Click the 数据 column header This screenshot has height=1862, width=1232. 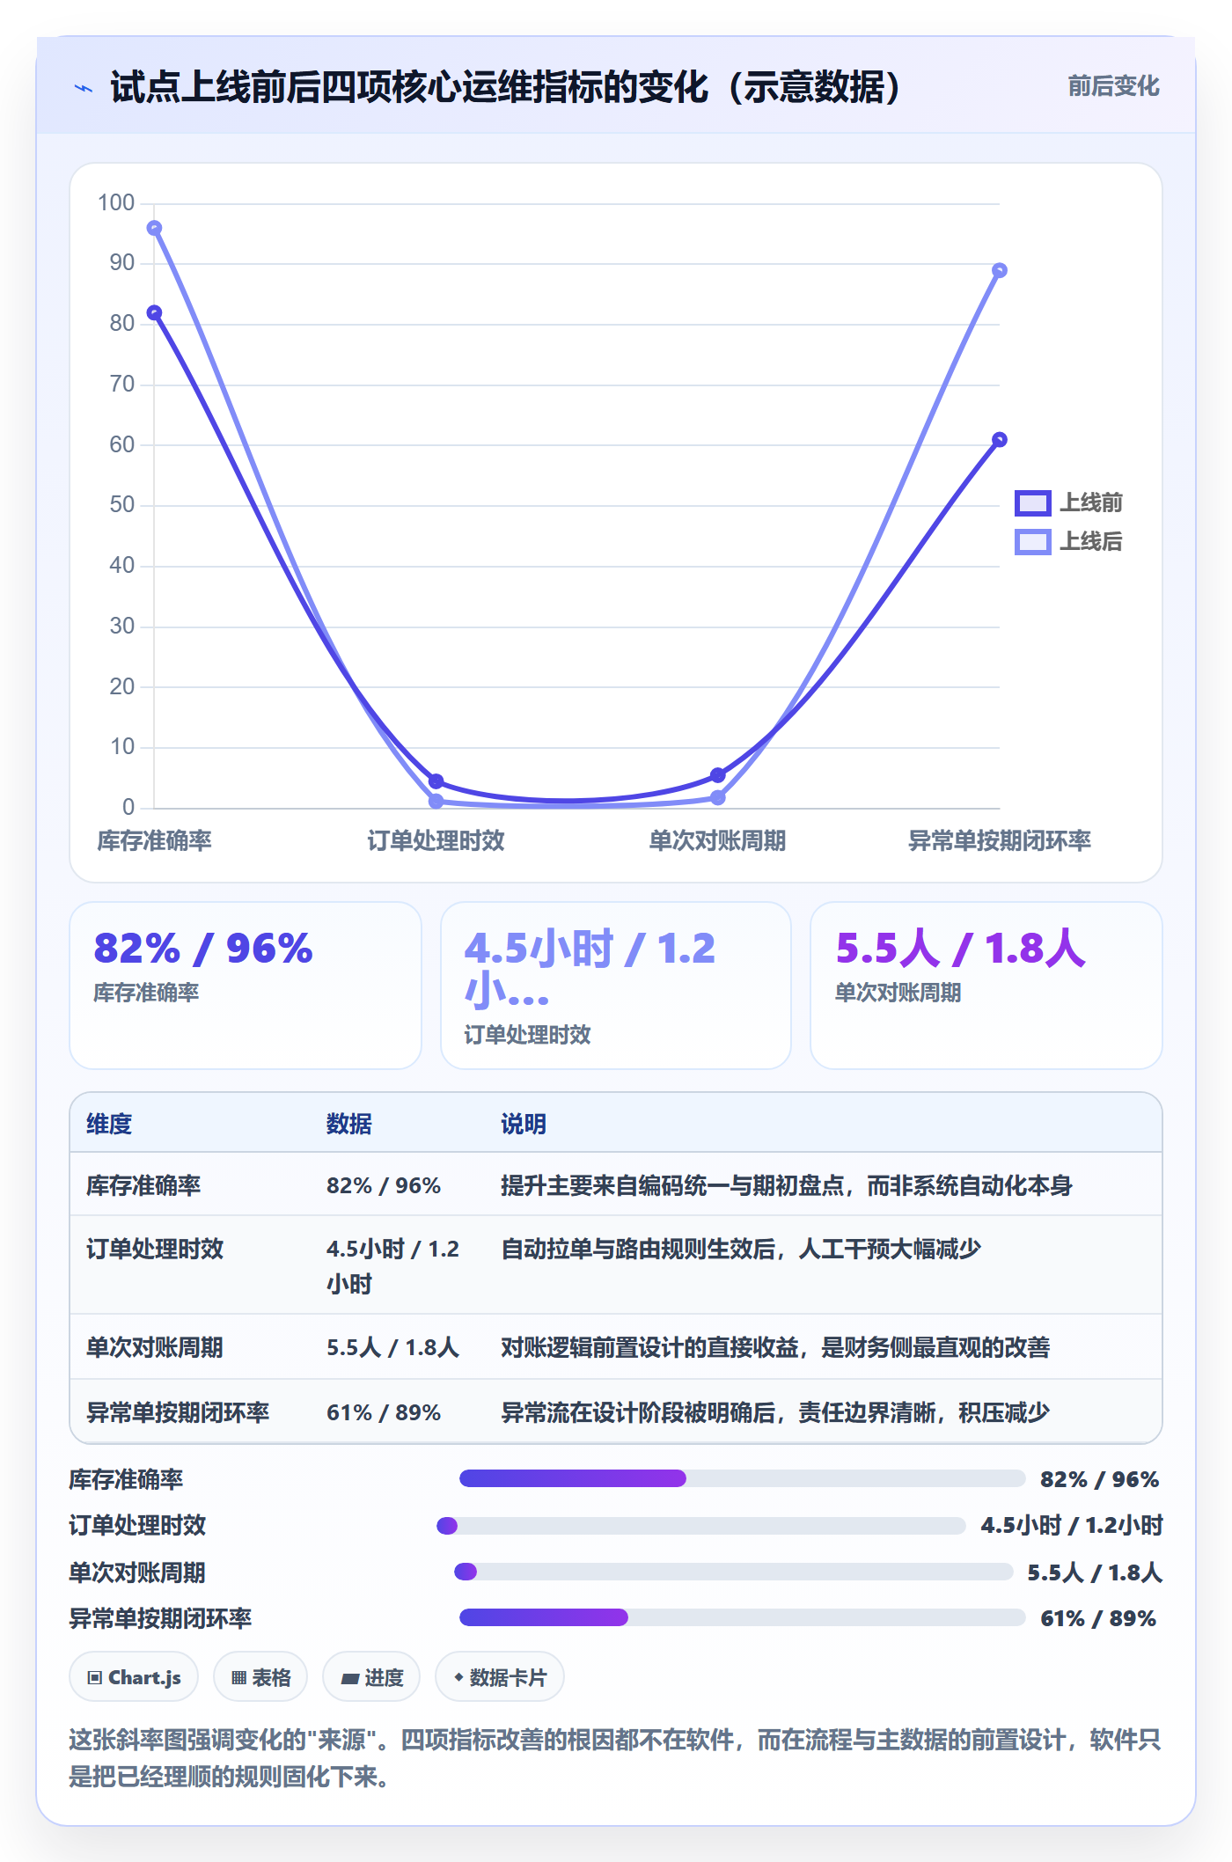tap(349, 1124)
